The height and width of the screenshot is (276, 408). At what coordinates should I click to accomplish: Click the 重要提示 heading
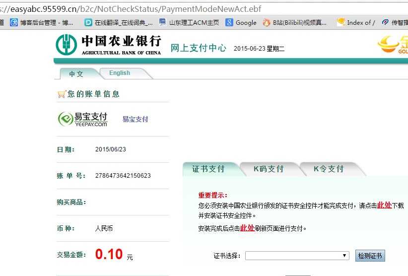click(x=213, y=195)
